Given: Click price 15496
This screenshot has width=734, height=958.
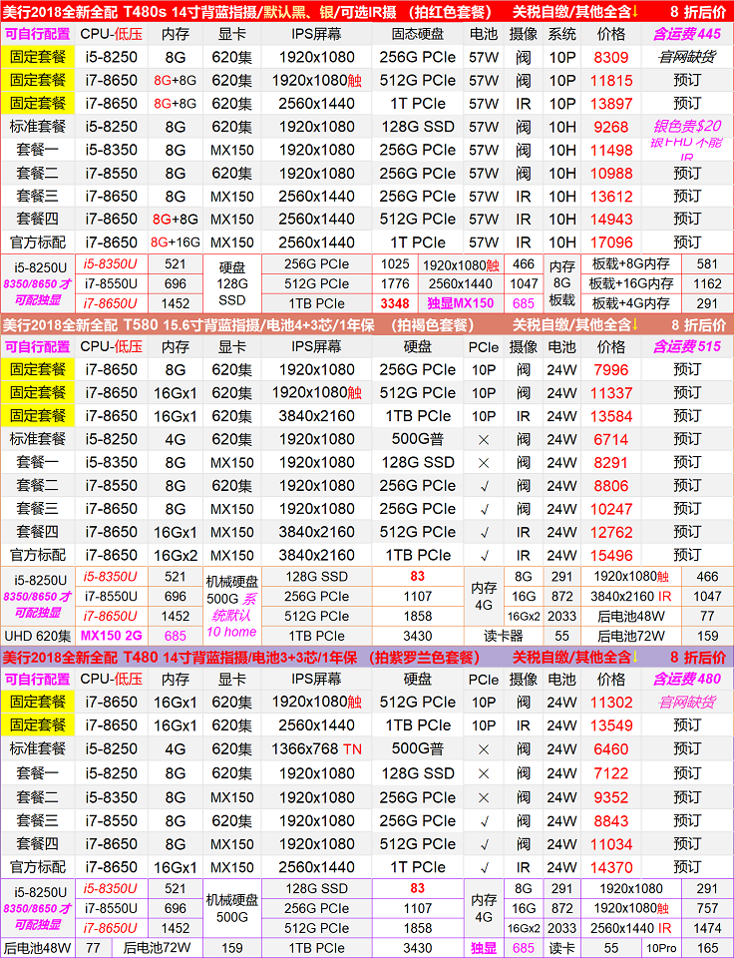Looking at the screenshot, I should click(x=610, y=556).
